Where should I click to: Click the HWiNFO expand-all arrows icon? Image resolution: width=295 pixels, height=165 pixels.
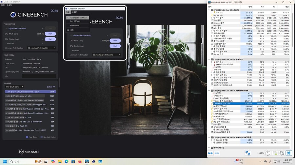[210, 153]
